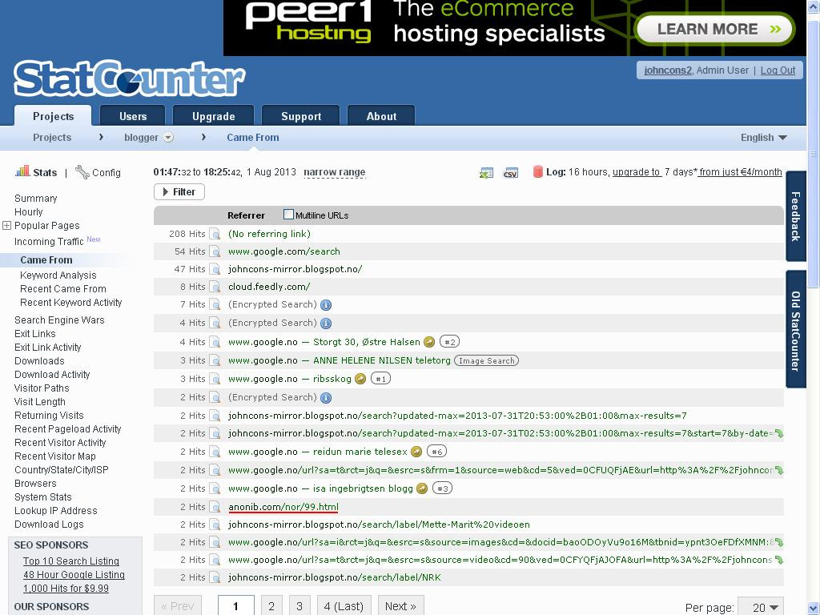The image size is (820, 615).
Task: Open the anonib.com/nor/99.html referrer link
Action: tap(283, 507)
